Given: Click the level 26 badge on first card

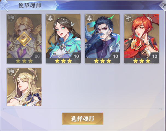Looking at the screenshot, I should [37, 56].
